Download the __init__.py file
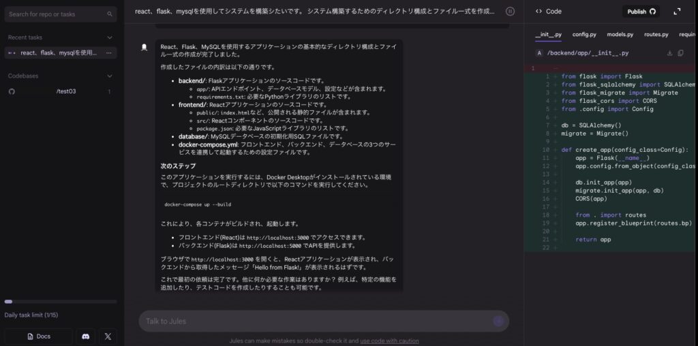 [669, 53]
